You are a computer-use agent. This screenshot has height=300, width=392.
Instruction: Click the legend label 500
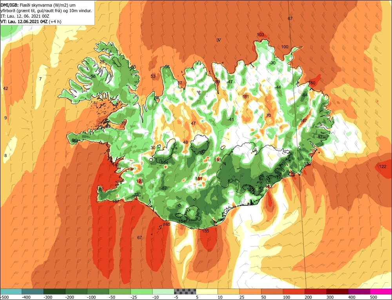click(374, 297)
